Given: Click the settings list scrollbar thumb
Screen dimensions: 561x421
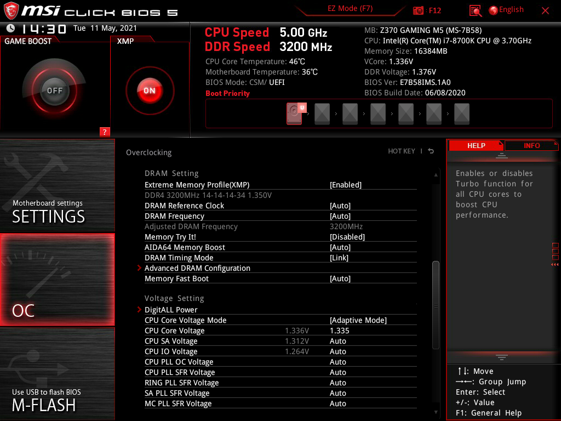Looking at the screenshot, I should click(436, 305).
